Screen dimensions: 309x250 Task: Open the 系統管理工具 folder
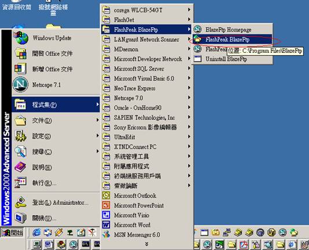point(146,157)
